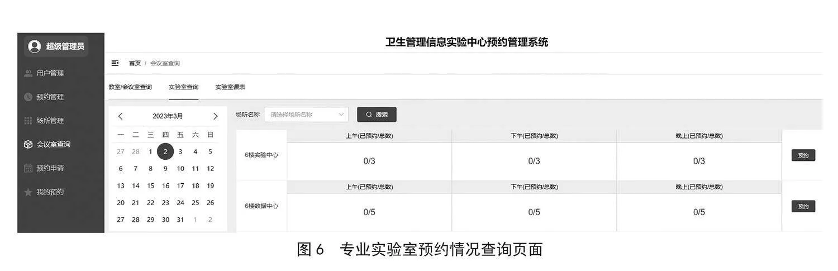Switch to the 教室/会议室查询 tab

pyautogui.click(x=130, y=87)
